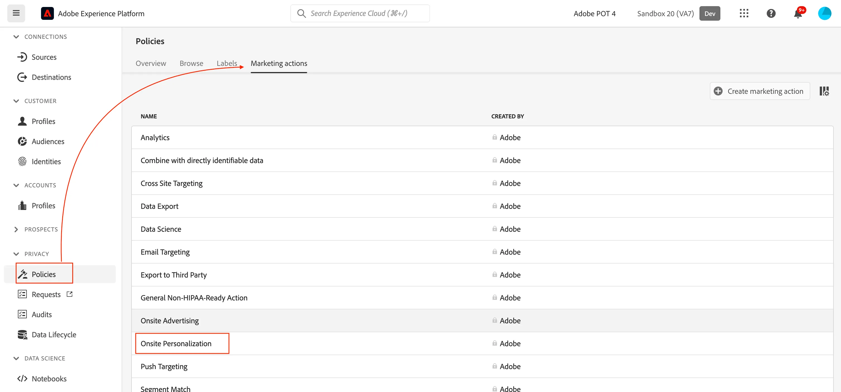Open the notifications bell
The image size is (841, 392).
[798, 13]
